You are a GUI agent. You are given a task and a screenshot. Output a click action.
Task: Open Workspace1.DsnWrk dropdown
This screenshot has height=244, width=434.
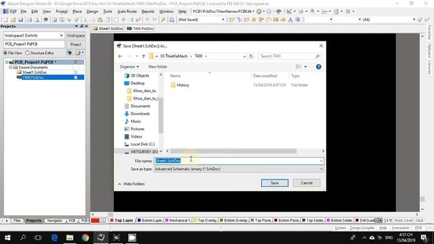pyautogui.click(x=61, y=36)
